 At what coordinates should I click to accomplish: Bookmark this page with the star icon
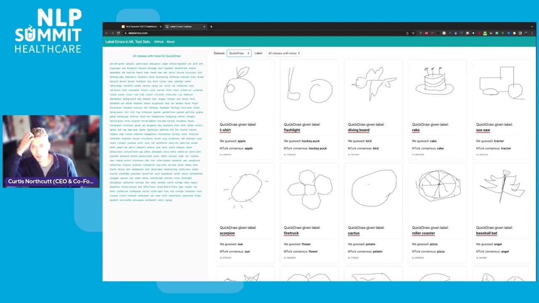click(x=413, y=33)
